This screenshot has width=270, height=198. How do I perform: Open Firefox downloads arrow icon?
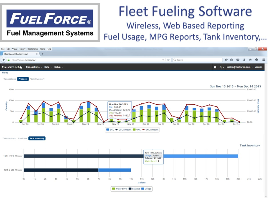point(244,60)
